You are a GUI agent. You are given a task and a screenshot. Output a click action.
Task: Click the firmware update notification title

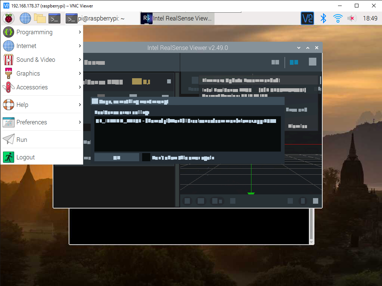click(x=241, y=80)
